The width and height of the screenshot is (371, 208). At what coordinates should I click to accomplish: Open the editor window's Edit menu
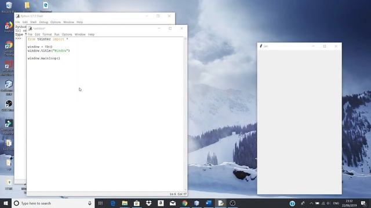[37, 35]
